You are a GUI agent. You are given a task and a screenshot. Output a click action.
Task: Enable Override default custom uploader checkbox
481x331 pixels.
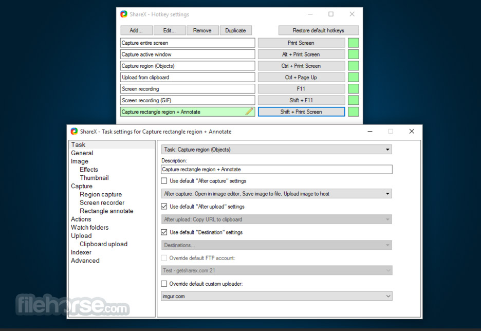coord(164,284)
